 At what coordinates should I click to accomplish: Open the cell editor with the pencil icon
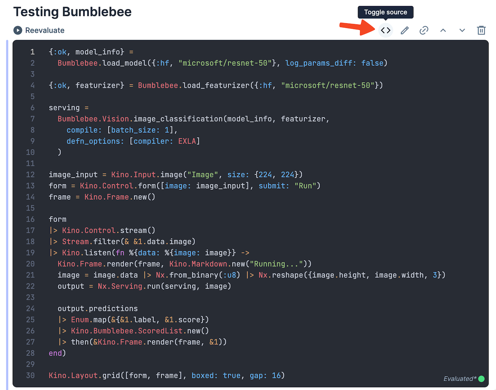pyautogui.click(x=405, y=30)
